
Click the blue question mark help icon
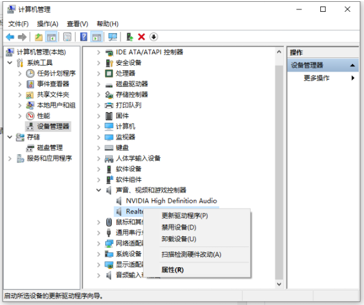[x=84, y=37]
